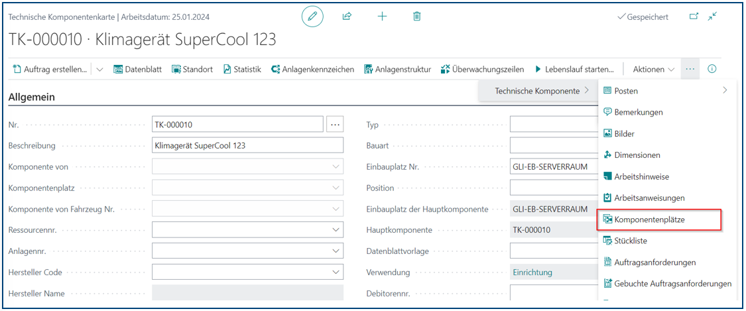Click Auftrag erstellen action
Screen dimensions: 746x311
50,70
